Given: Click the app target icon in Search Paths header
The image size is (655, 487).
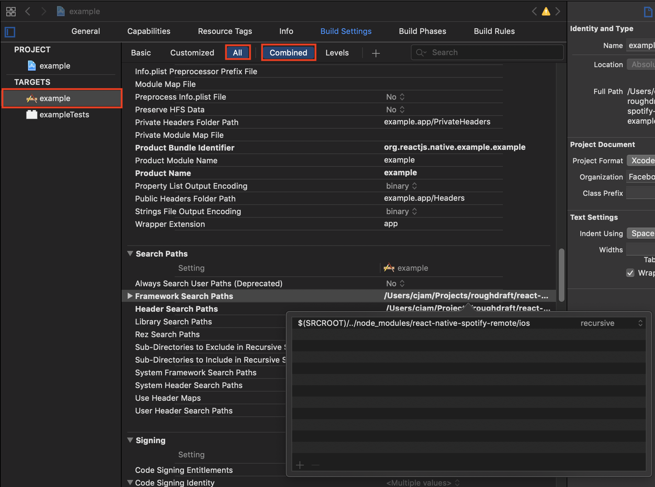Looking at the screenshot, I should 389,268.
